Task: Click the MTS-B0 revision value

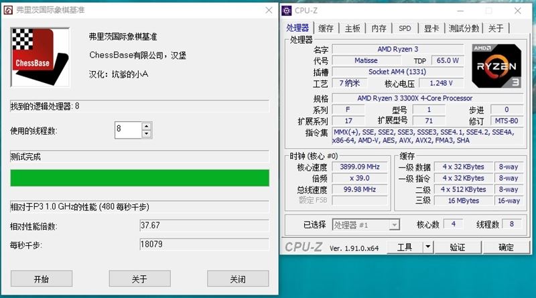Action: (507, 121)
